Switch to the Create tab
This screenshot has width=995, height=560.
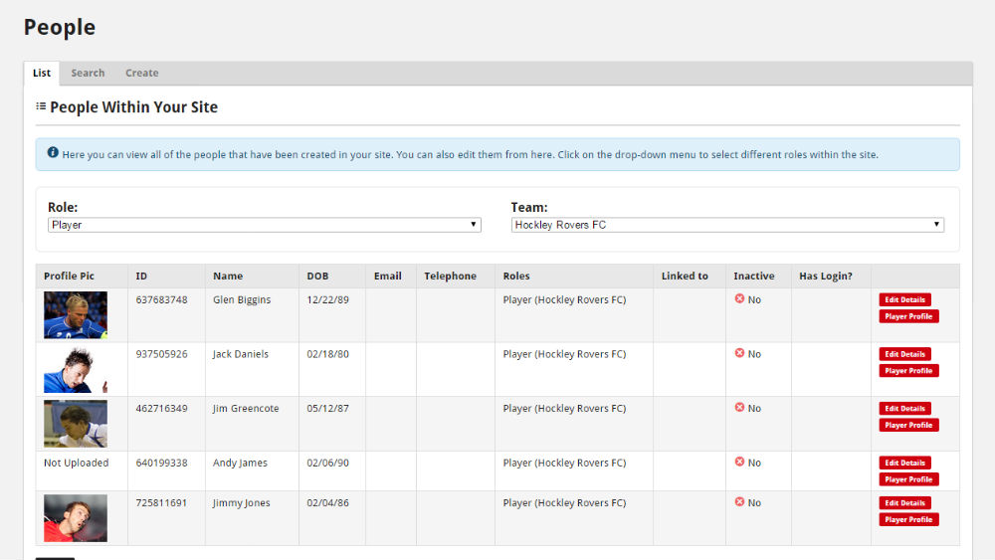141,73
